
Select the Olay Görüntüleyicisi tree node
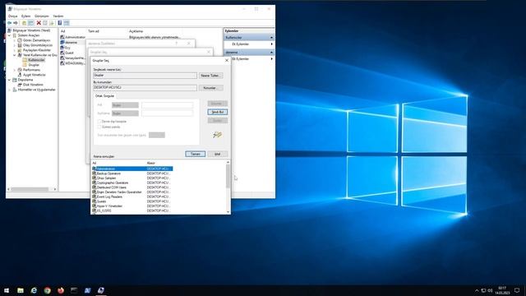[x=38, y=45]
